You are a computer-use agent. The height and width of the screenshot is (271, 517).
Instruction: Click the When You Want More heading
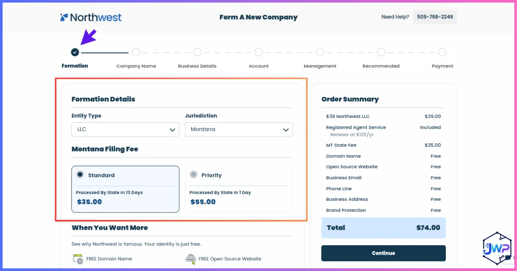click(110, 228)
